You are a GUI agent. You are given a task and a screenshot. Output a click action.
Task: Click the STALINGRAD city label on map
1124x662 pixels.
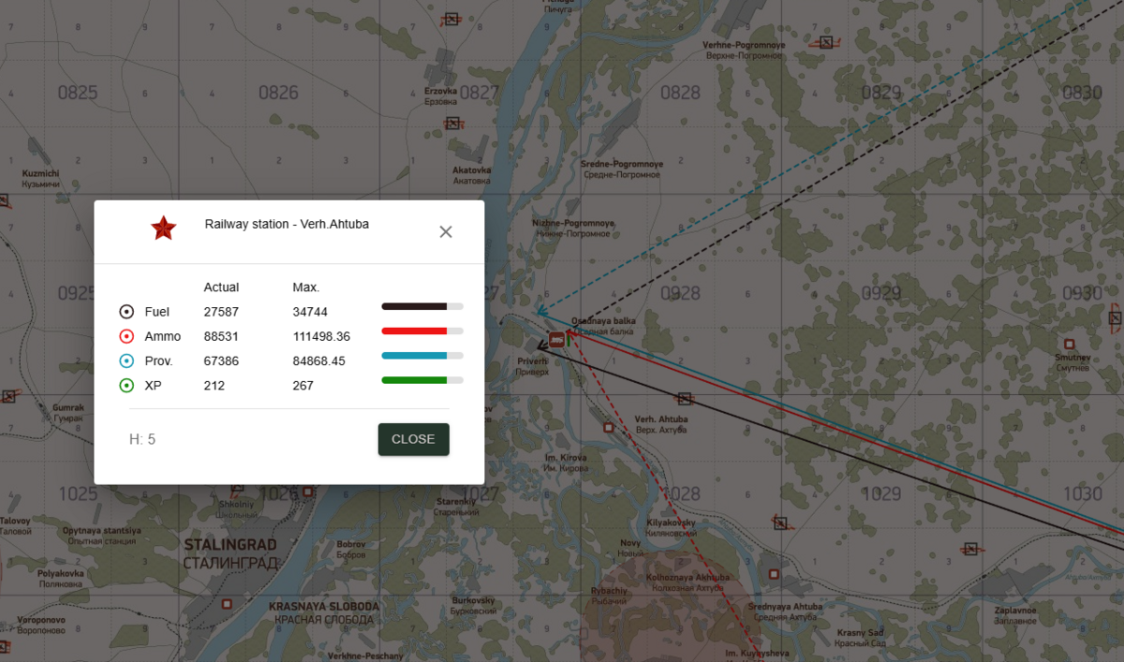(x=230, y=545)
